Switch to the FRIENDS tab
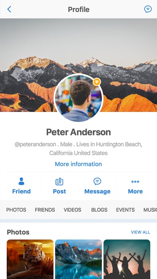This screenshot has width=157, height=279. pyautogui.click(x=45, y=210)
